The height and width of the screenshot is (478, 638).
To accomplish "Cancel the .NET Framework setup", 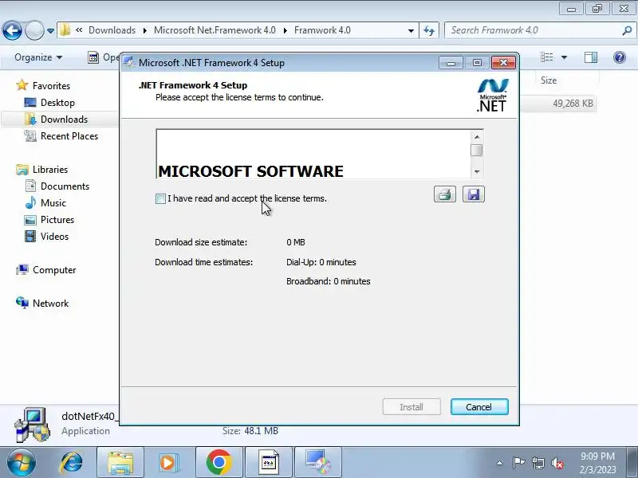I will (479, 407).
